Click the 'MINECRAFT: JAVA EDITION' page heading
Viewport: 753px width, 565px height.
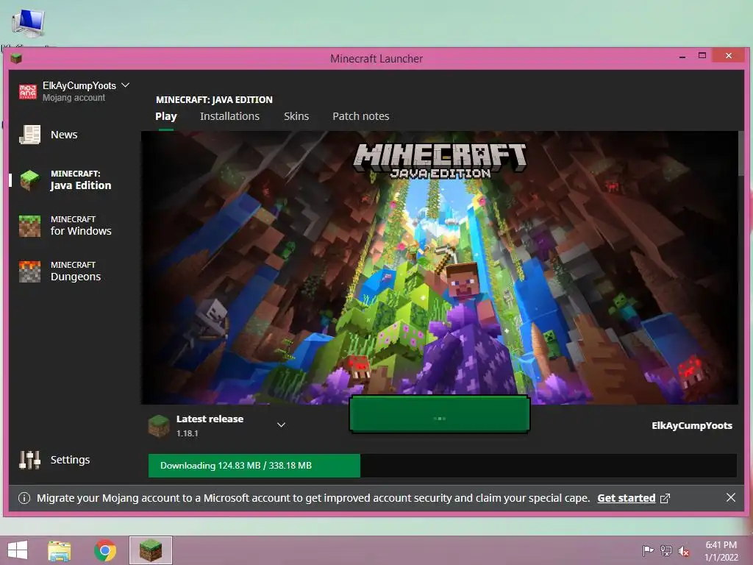[x=214, y=99]
